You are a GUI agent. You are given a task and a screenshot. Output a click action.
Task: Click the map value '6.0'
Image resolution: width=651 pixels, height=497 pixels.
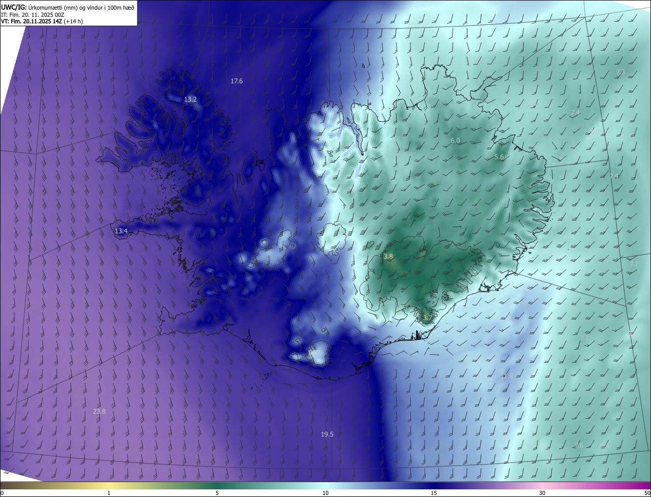coord(455,141)
